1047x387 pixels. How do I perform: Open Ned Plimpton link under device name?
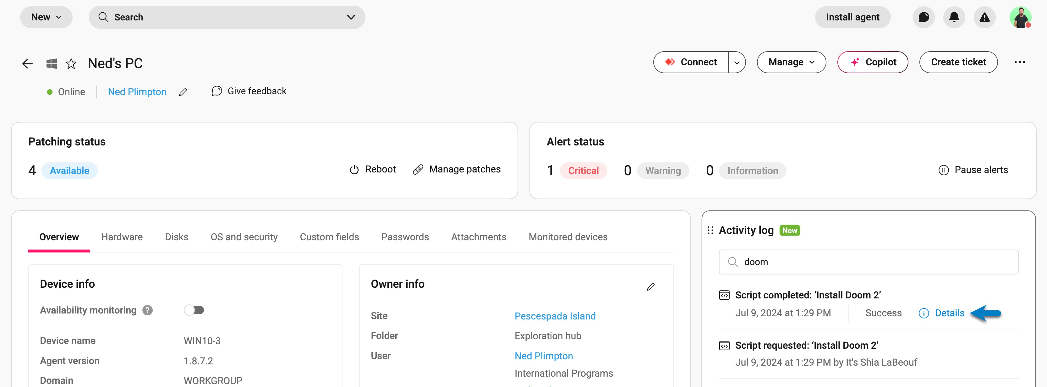pos(137,92)
